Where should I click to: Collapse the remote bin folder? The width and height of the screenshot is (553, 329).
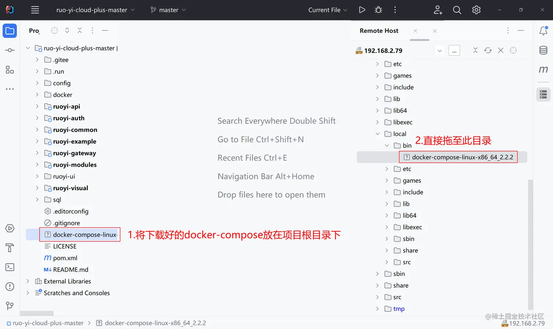[387, 145]
